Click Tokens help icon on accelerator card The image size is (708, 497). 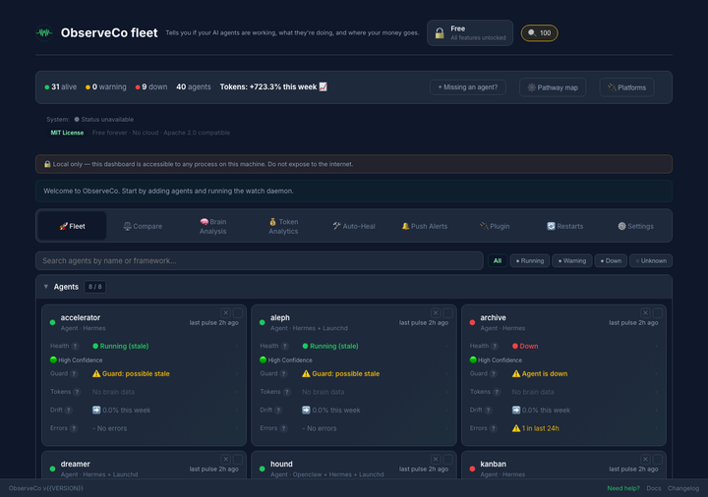[78, 392]
